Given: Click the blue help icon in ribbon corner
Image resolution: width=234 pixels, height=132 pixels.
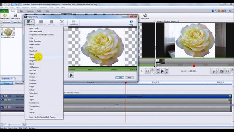Looking at the screenshot, I should 230,11.
